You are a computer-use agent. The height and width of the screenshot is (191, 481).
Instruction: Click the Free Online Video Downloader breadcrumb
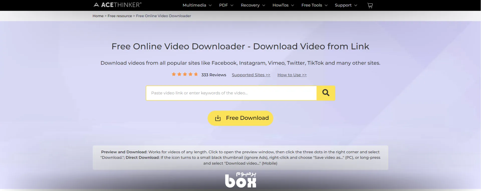(163, 16)
